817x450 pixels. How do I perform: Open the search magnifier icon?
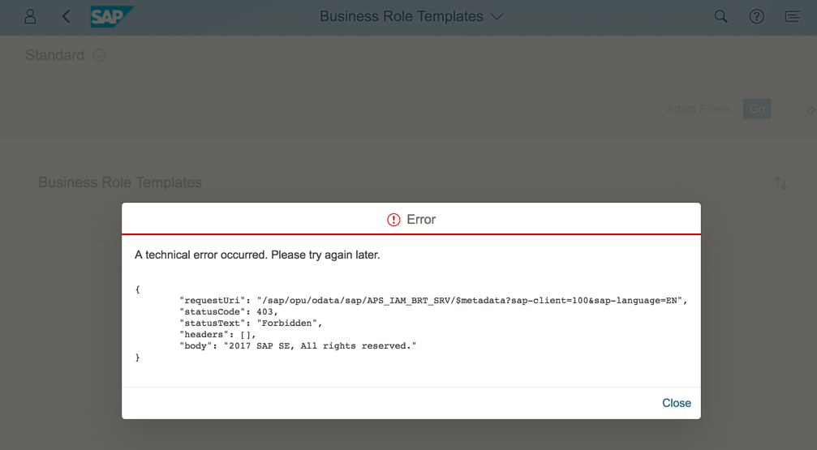720,17
